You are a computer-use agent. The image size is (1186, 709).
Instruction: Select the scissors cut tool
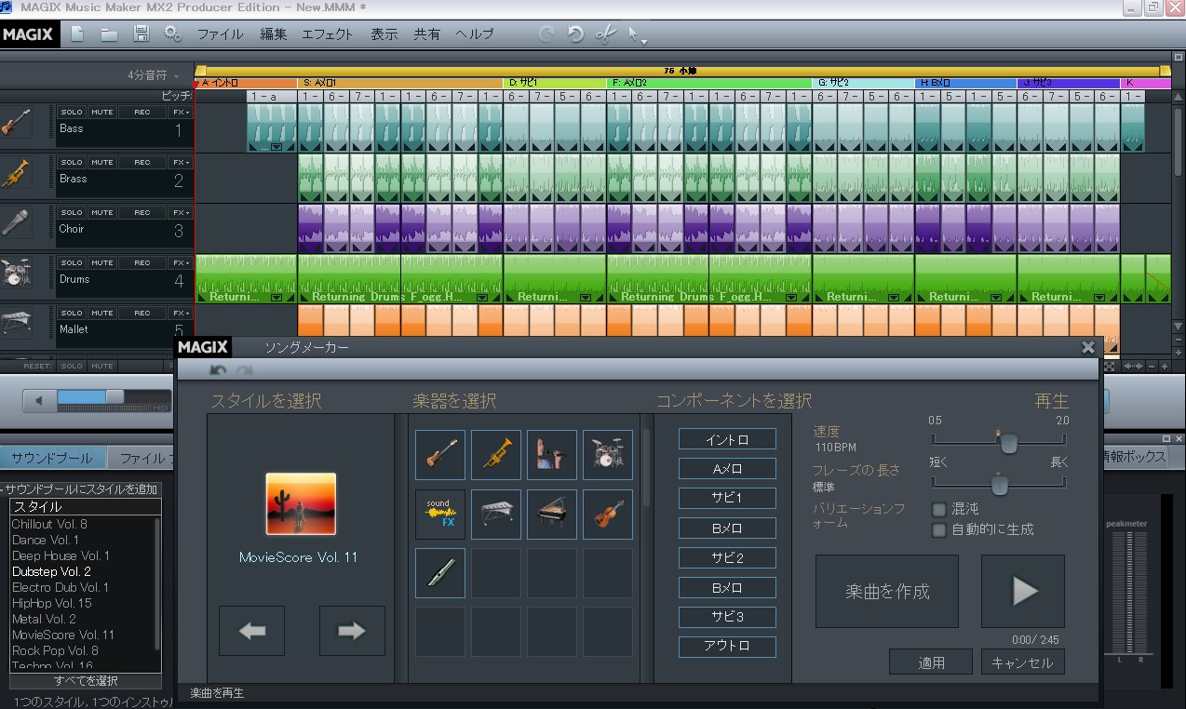click(606, 34)
